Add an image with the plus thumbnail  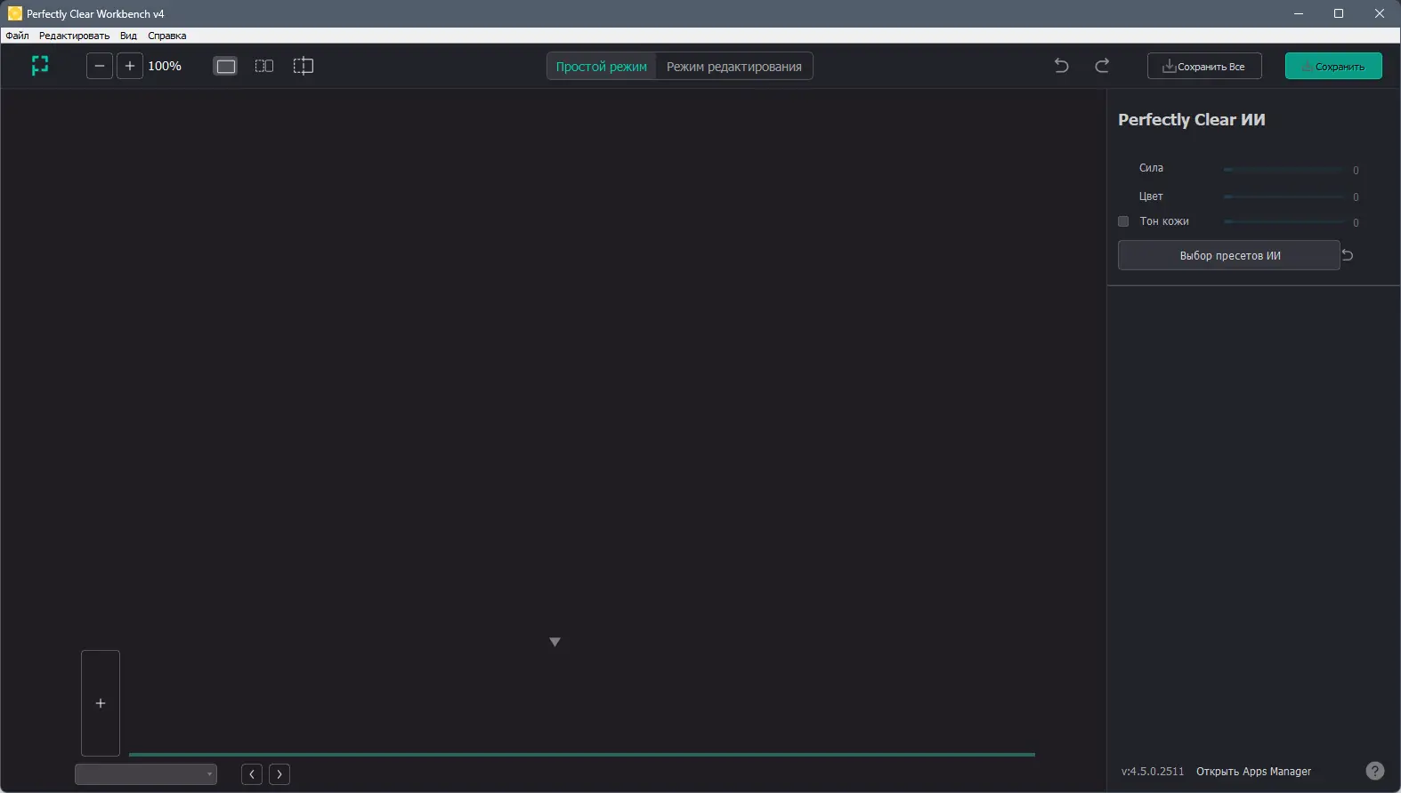pyautogui.click(x=101, y=703)
